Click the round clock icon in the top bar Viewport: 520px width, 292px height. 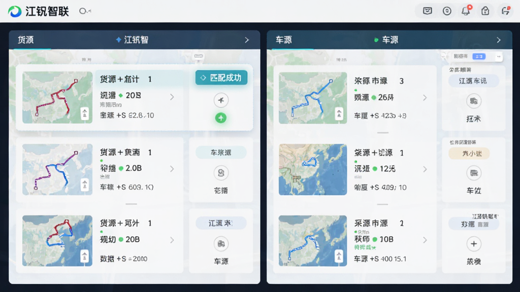[447, 11]
